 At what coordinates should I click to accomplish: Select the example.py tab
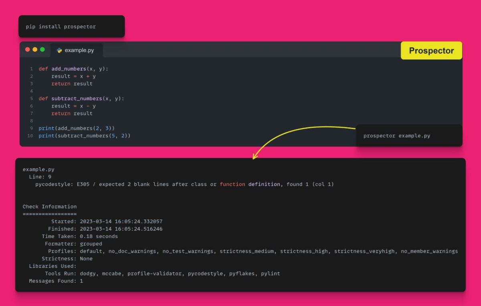(76, 50)
